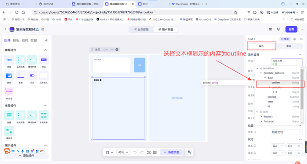Select the AI dialog component icon

click(9, 91)
